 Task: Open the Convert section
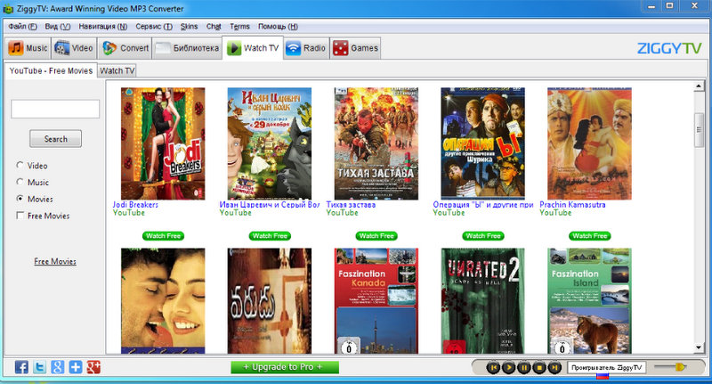click(125, 48)
